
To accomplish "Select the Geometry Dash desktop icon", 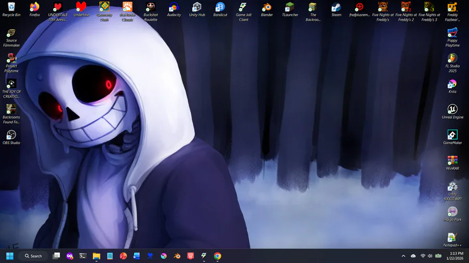I will (104, 11).
